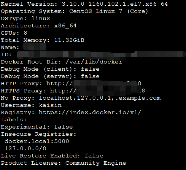Click the docker.local:5000 registry entry
Image resolution: width=186 pixels, height=170 pixels.
tap(37, 141)
